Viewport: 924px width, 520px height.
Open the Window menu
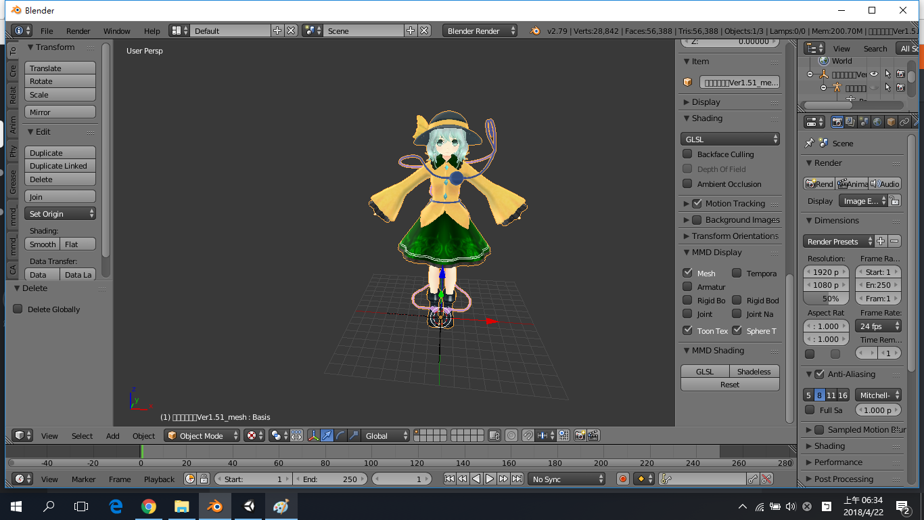pyautogui.click(x=117, y=30)
